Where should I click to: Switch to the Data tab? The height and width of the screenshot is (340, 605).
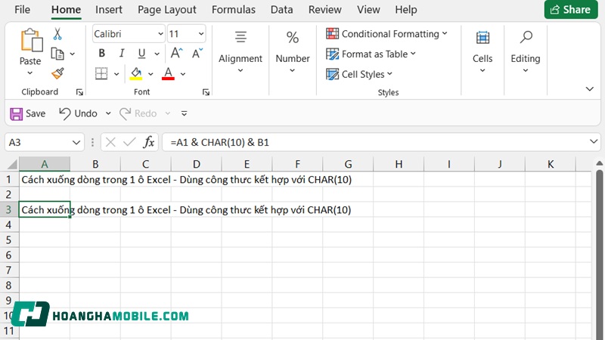(281, 10)
